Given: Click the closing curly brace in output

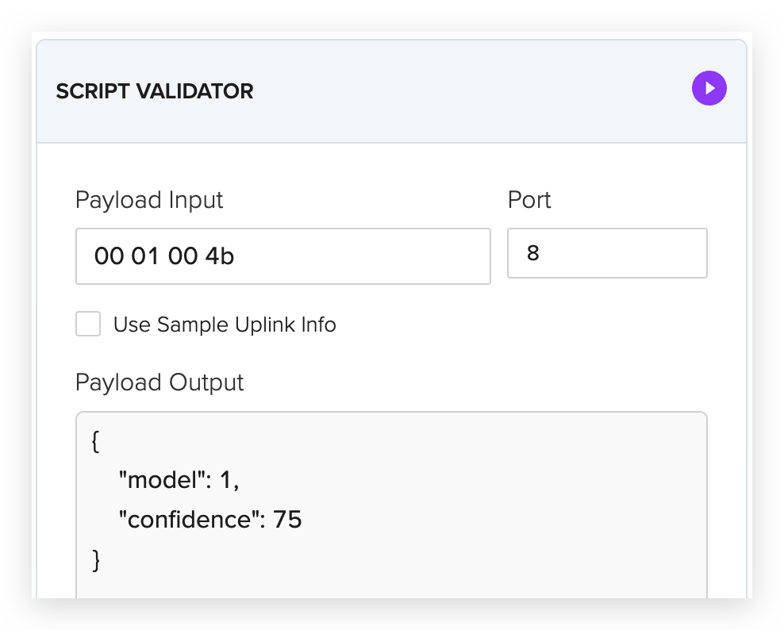Looking at the screenshot, I should coord(96,560).
